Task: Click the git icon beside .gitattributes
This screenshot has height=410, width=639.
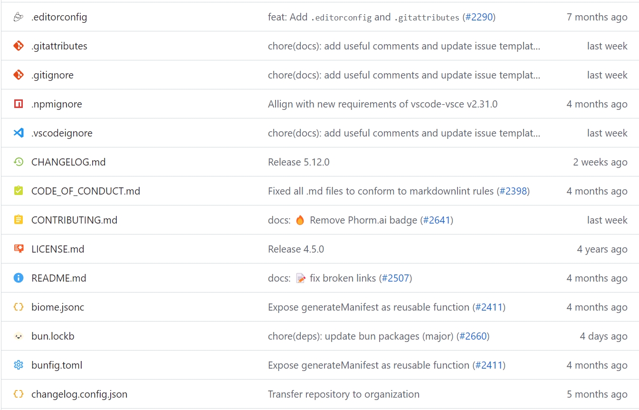Action: tap(19, 46)
